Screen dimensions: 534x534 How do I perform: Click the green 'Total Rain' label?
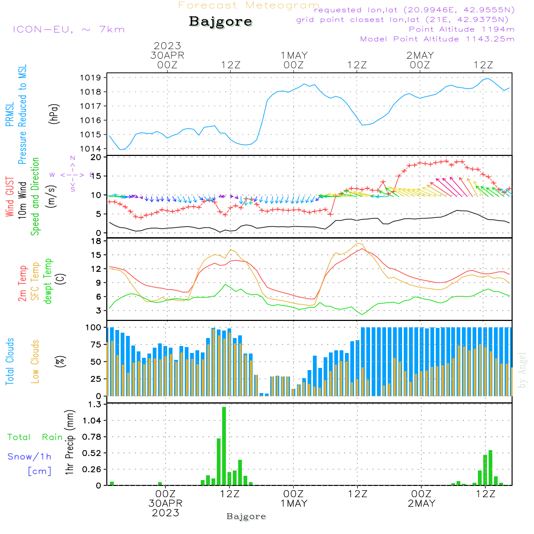tap(35, 437)
